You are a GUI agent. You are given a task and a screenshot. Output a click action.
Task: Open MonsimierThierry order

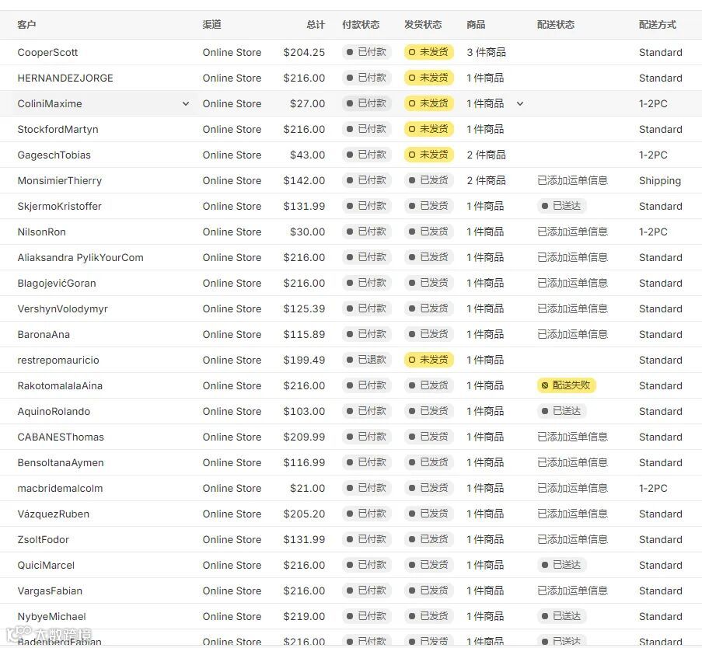coord(351,180)
